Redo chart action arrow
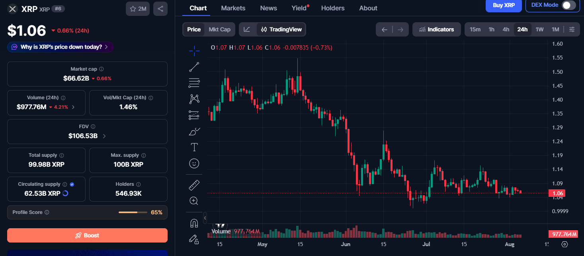The width and height of the screenshot is (584, 256). 400,29
